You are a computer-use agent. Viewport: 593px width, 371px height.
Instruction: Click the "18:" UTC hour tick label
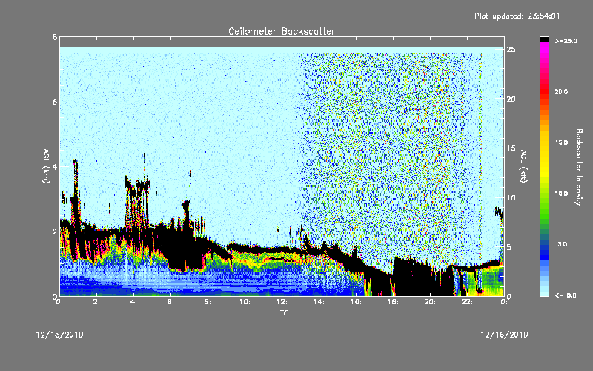coord(393,302)
